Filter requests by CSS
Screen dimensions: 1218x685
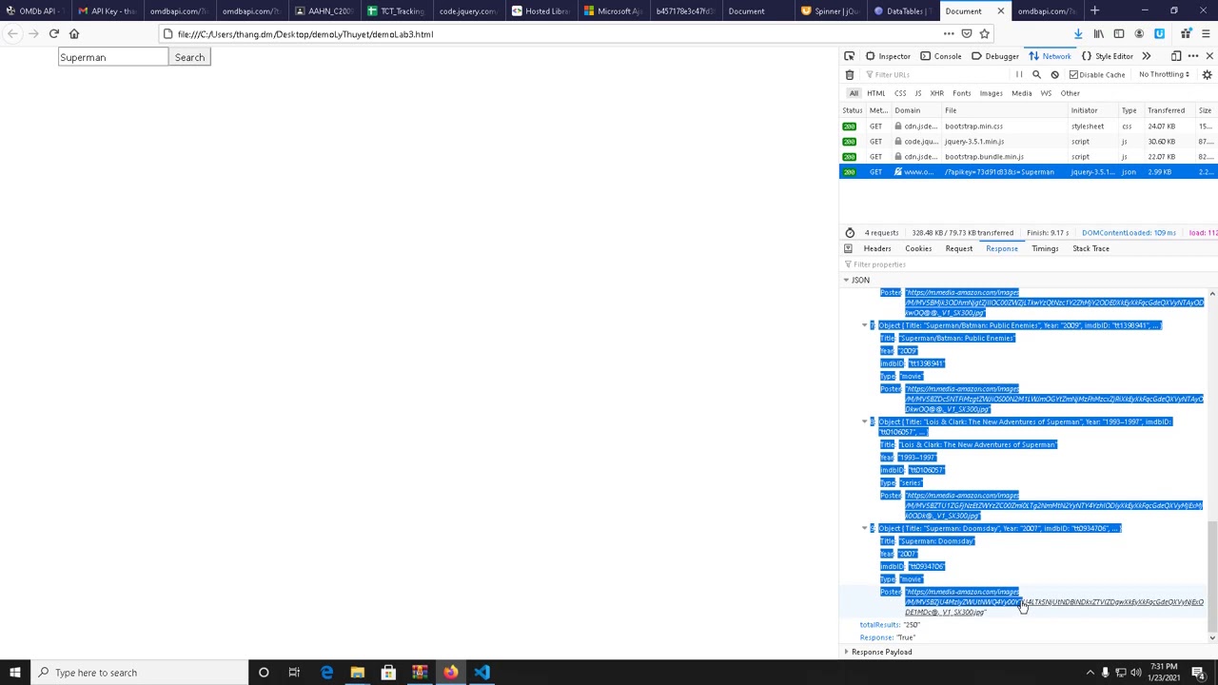900,93
